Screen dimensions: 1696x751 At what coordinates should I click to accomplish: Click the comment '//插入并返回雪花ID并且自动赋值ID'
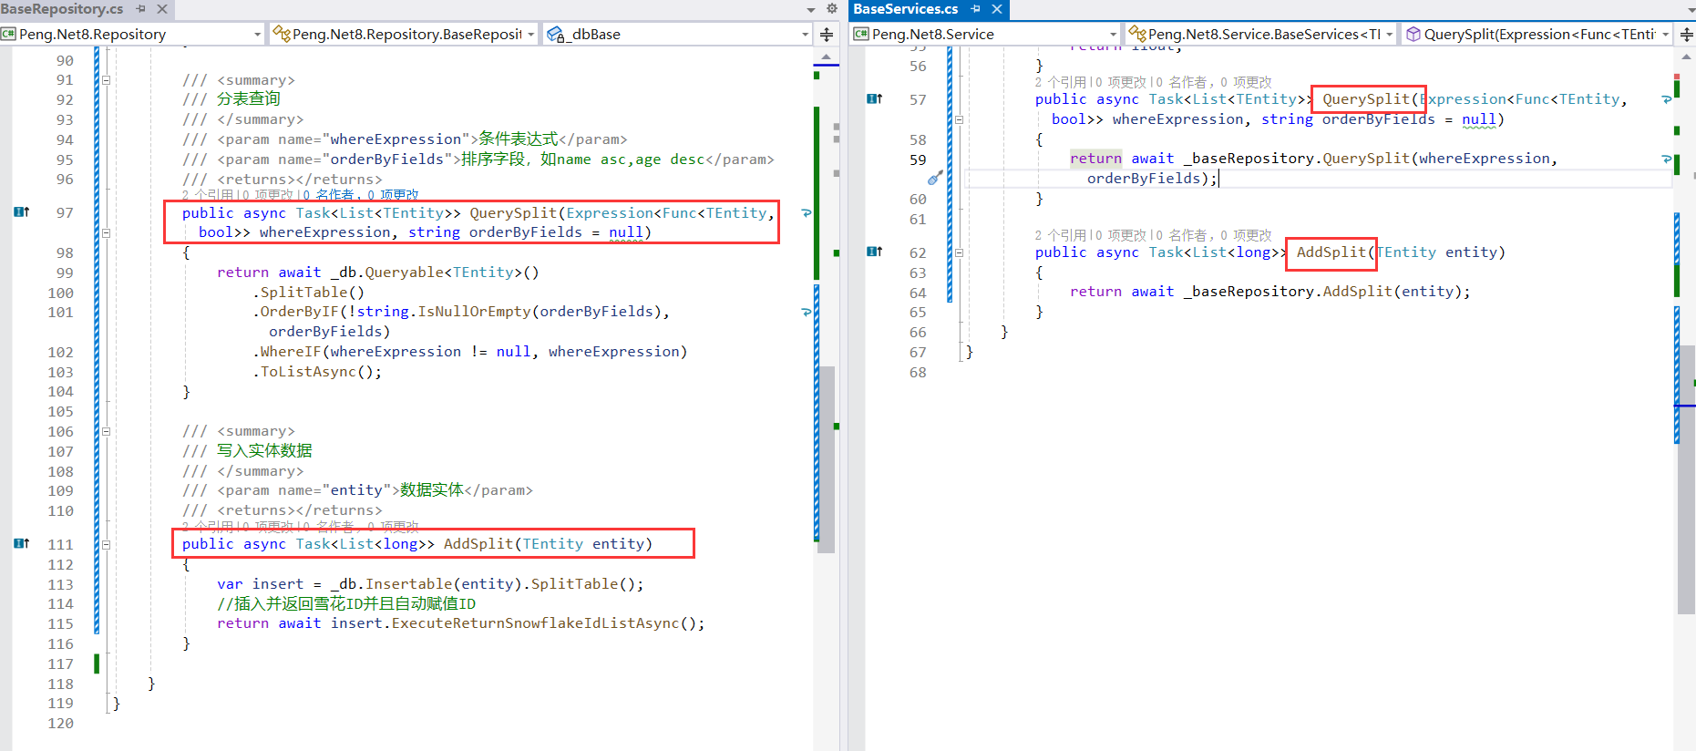(x=346, y=603)
